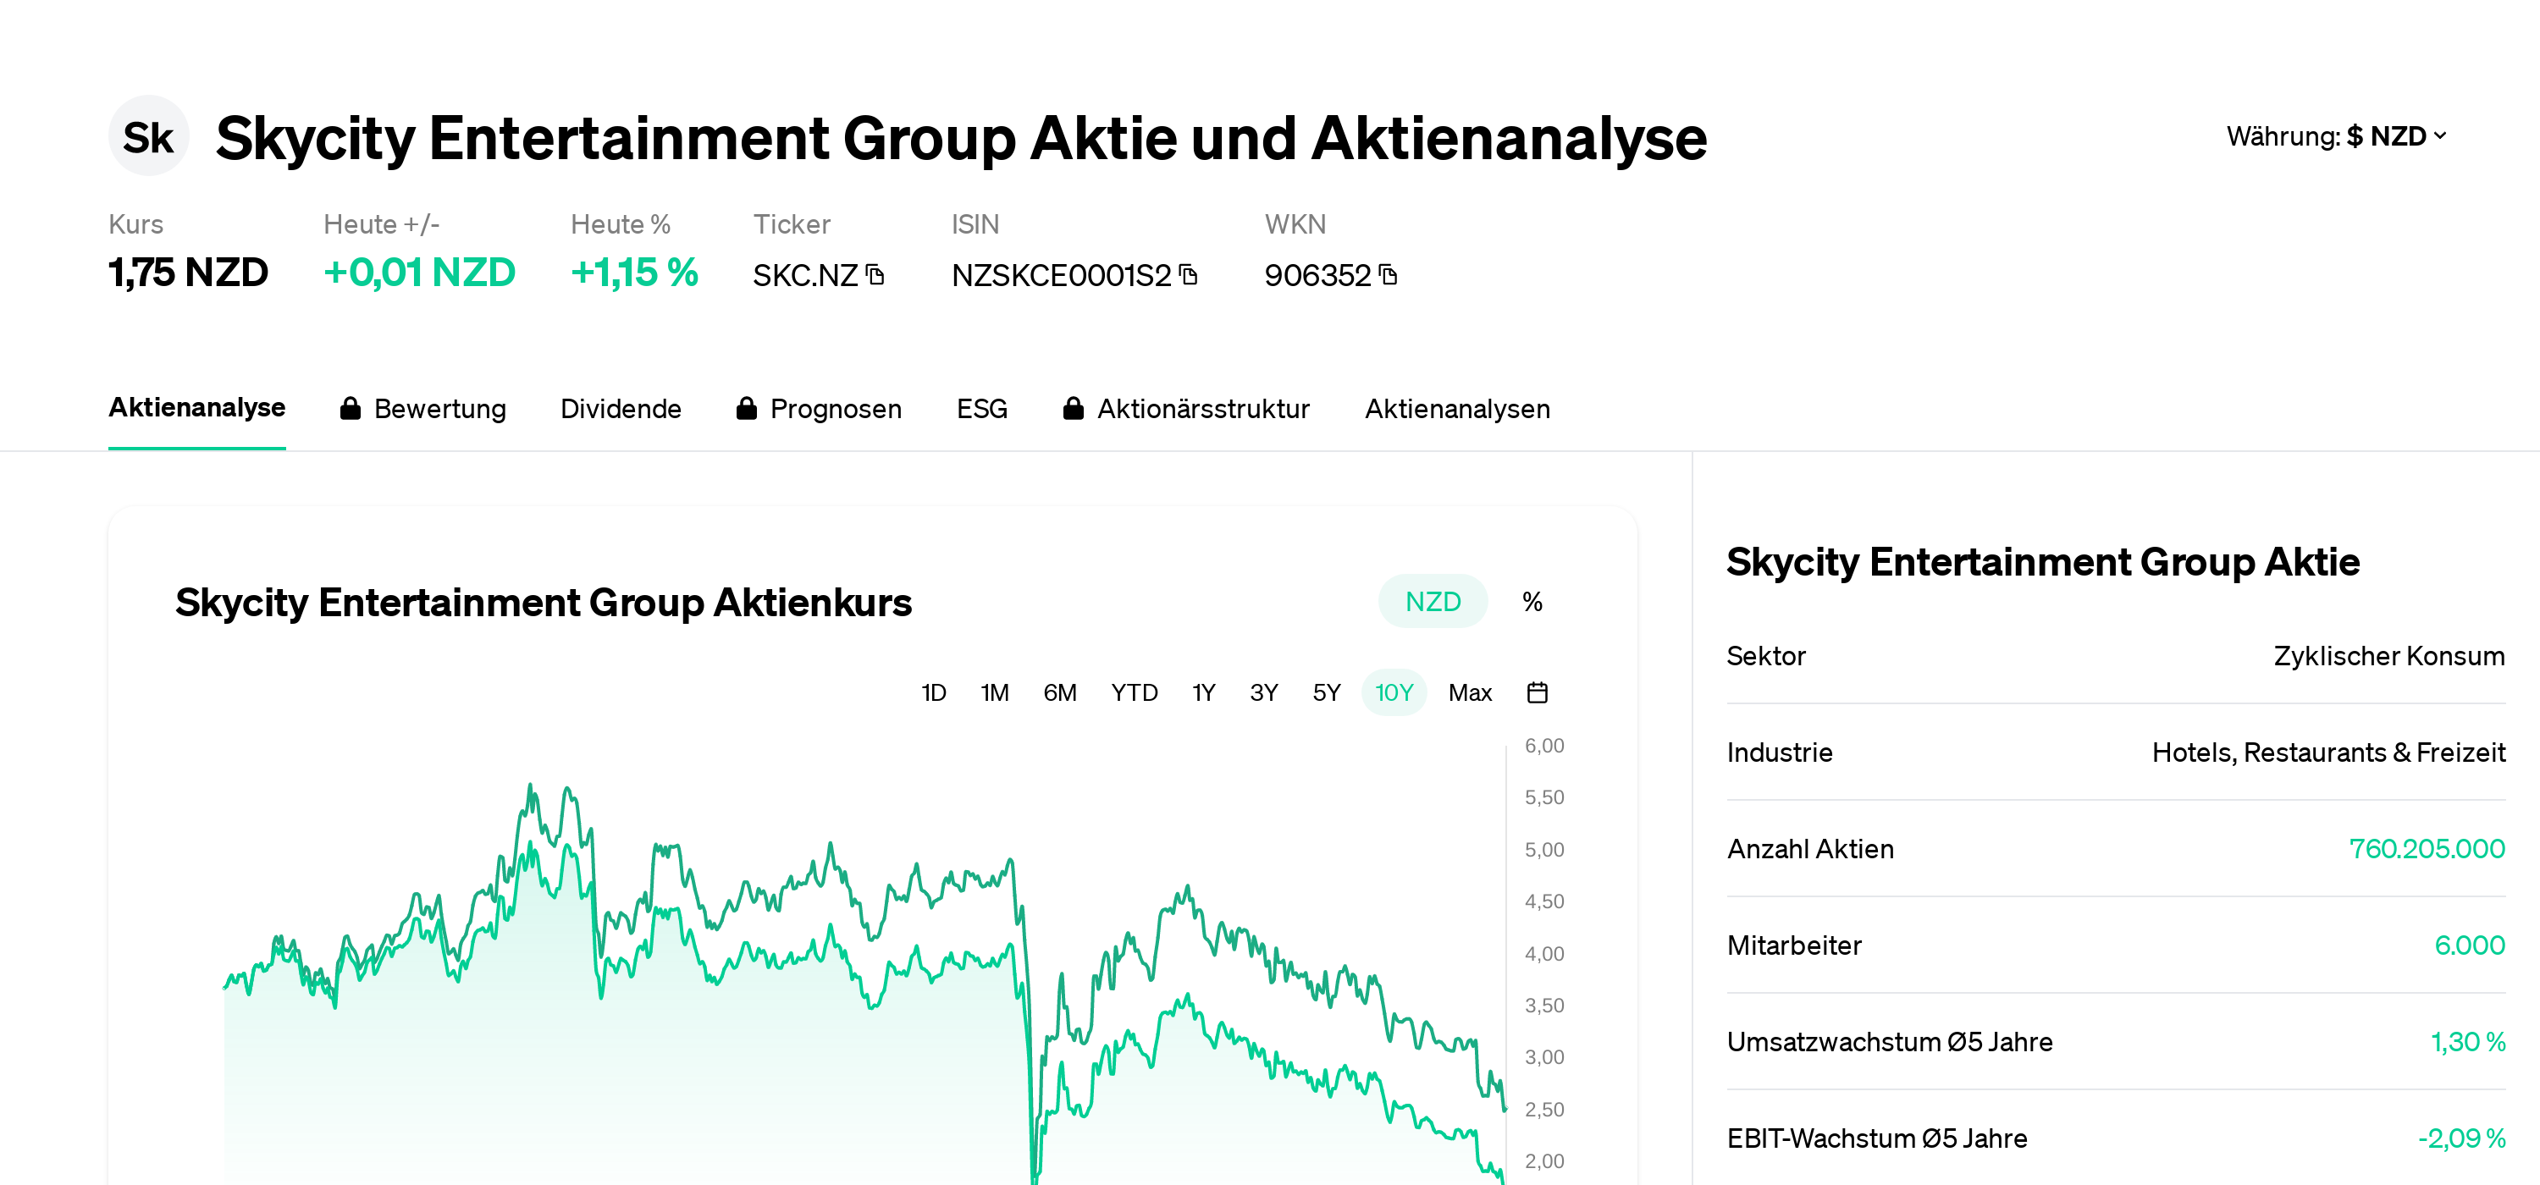The image size is (2540, 1185).
Task: Switch chart to percent view
Action: click(x=1532, y=601)
